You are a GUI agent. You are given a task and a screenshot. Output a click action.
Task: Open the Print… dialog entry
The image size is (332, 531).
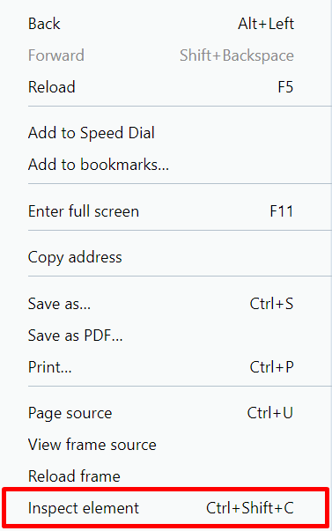(166, 367)
